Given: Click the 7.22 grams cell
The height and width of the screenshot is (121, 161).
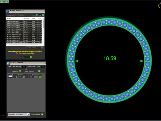Looking at the screenshot, I should 27,26.
